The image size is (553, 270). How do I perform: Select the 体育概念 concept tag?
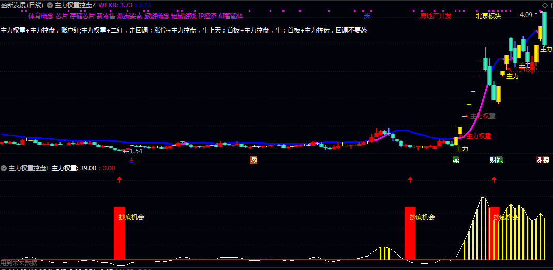pos(41,16)
